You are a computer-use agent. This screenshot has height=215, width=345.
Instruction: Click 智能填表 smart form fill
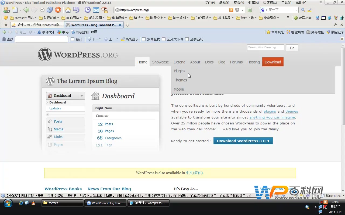(x=295, y=32)
